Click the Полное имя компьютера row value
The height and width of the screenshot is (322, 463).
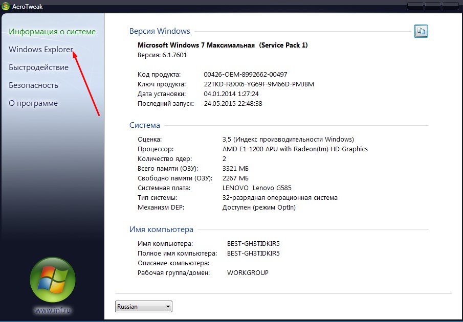coord(253,254)
